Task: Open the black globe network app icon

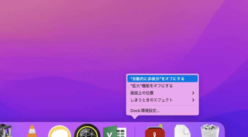Action: [x=87, y=131]
